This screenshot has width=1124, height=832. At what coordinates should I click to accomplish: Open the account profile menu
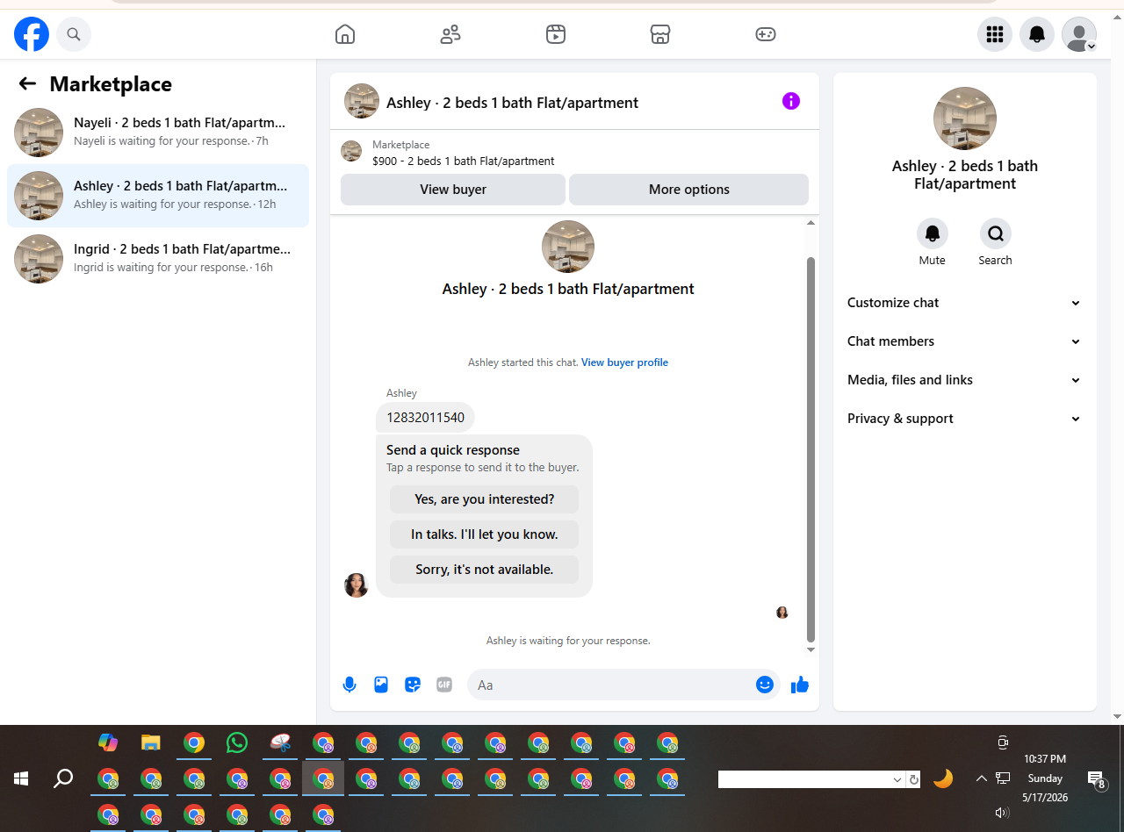click(x=1079, y=34)
